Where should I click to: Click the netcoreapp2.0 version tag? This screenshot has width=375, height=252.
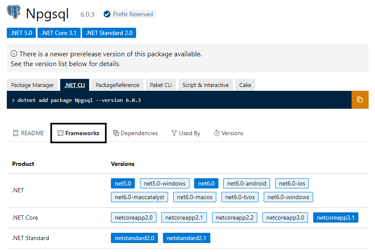(x=134, y=217)
